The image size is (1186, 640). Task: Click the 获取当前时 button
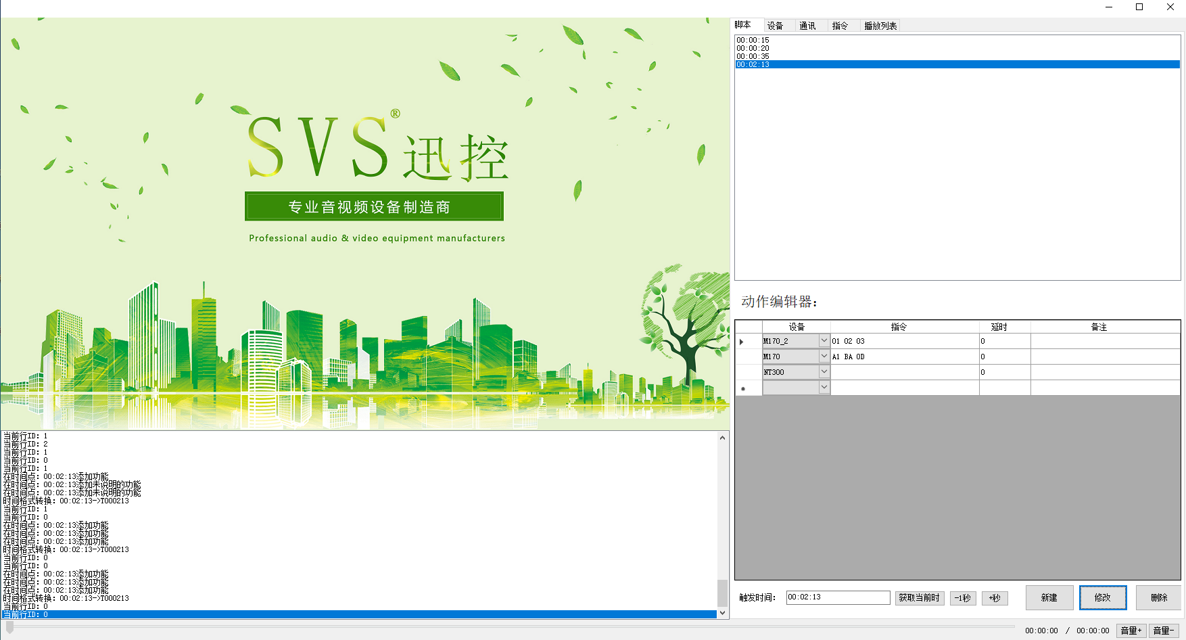(x=919, y=598)
